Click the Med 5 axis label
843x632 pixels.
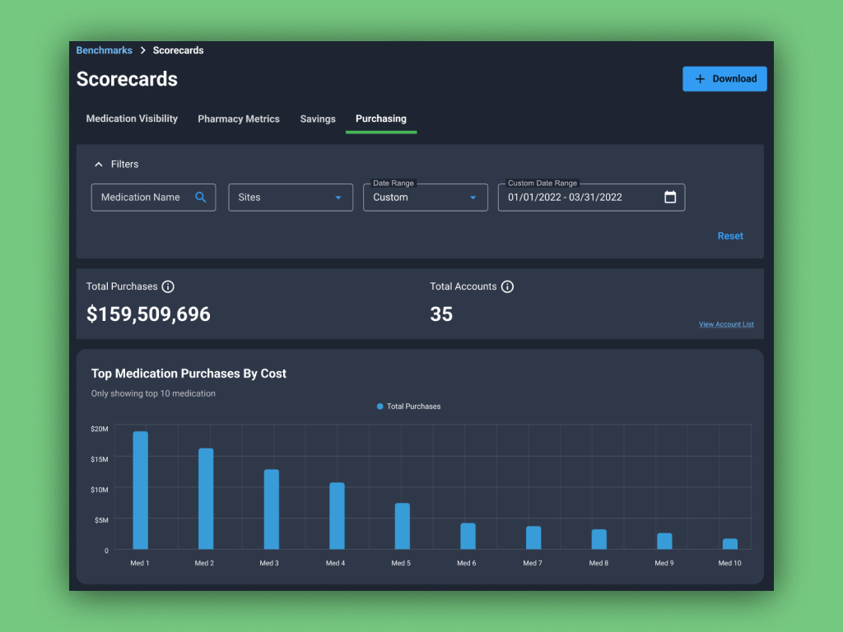pyautogui.click(x=401, y=563)
